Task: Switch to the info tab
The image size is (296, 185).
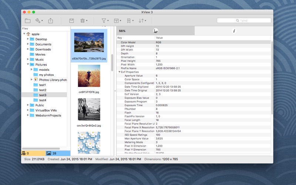Action: pyautogui.click(x=234, y=31)
